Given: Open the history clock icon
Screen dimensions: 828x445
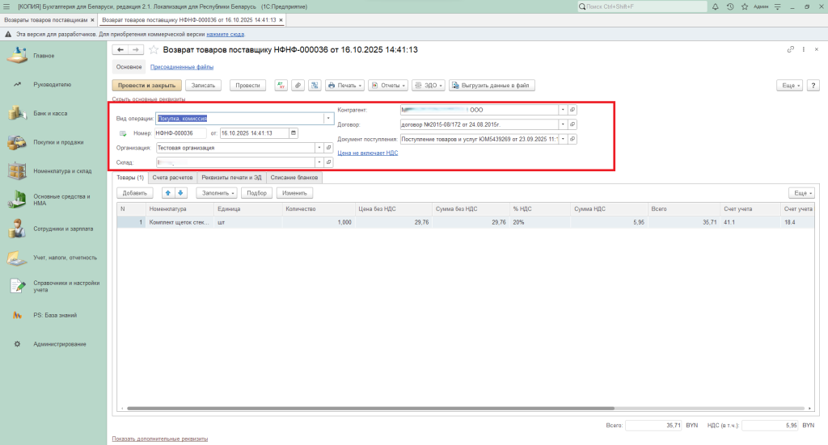Looking at the screenshot, I should click(x=730, y=6).
